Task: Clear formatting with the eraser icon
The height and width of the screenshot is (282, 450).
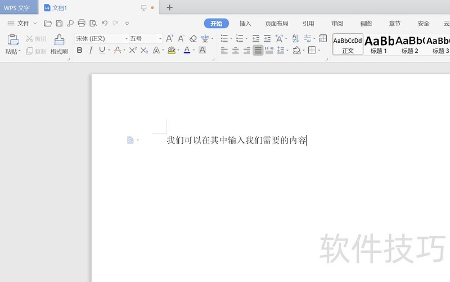Action: (x=193, y=38)
